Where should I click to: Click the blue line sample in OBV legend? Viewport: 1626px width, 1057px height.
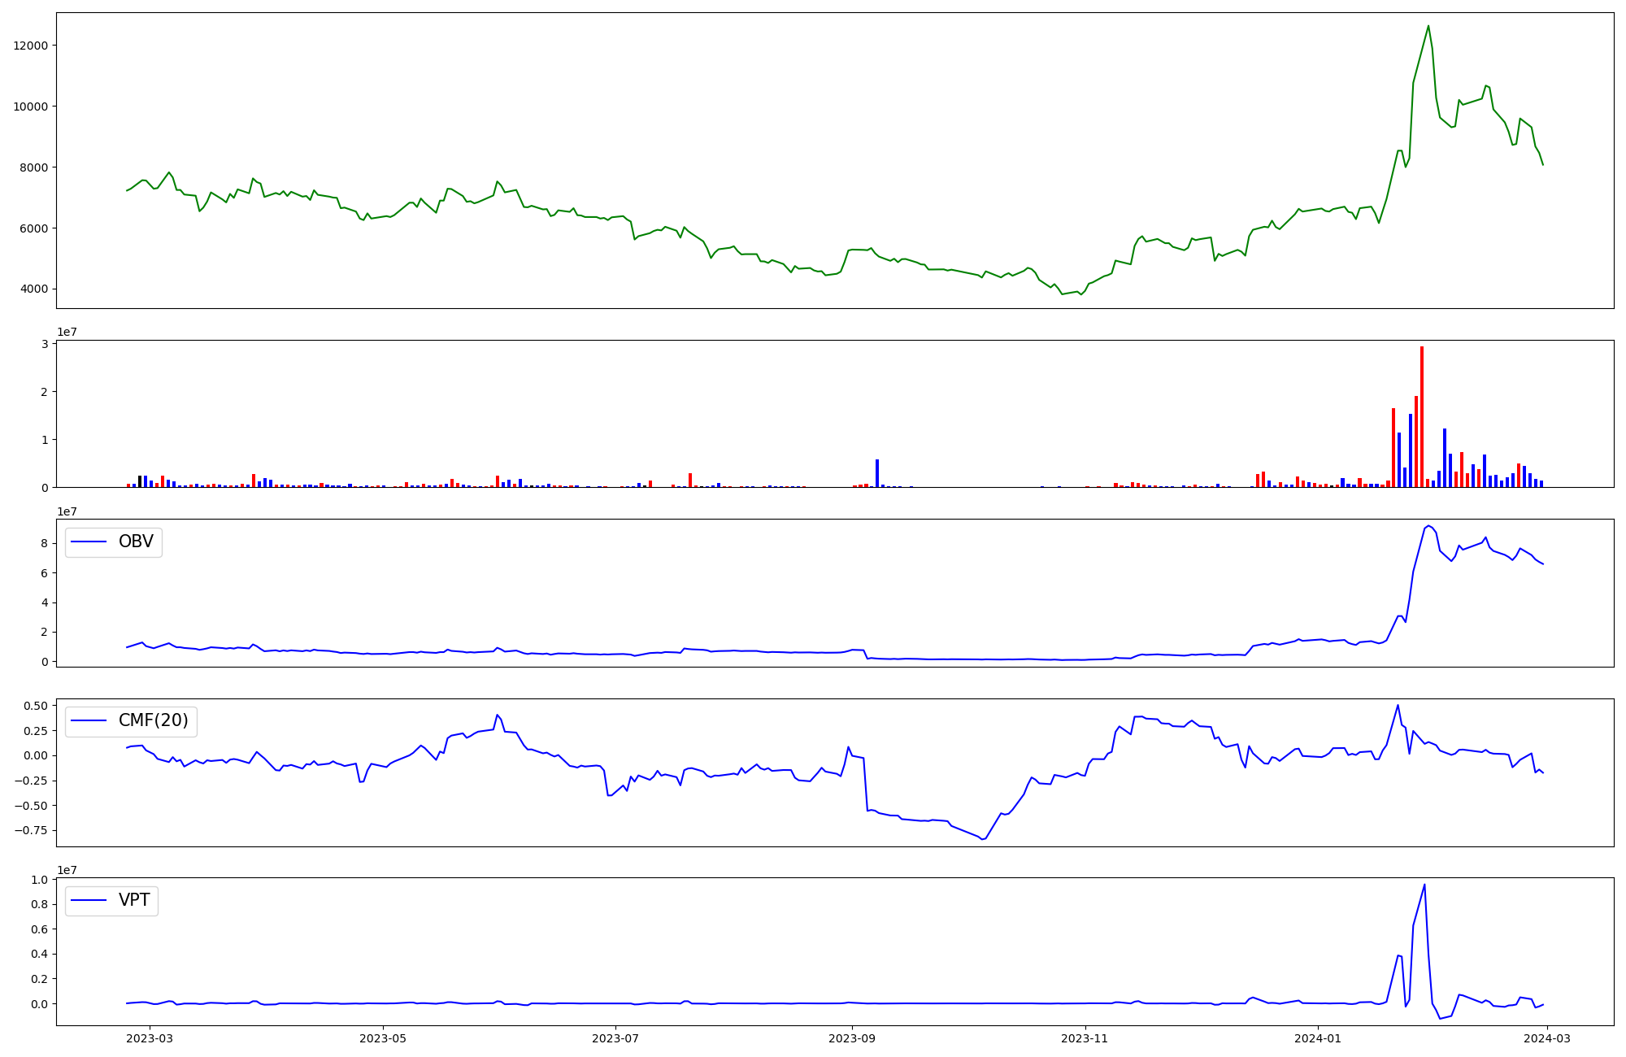[89, 542]
